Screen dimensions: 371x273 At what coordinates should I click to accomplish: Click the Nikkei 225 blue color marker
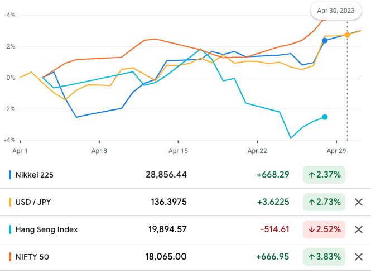tap(10, 175)
